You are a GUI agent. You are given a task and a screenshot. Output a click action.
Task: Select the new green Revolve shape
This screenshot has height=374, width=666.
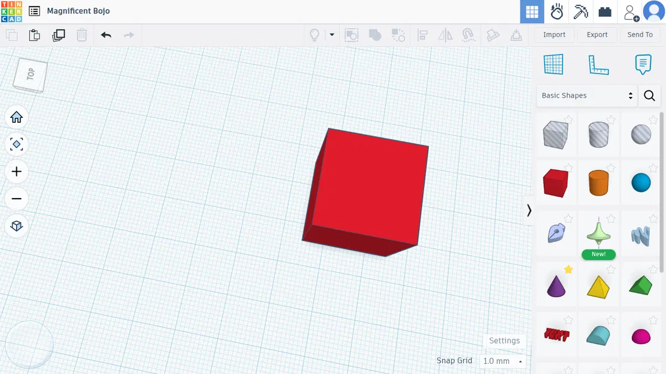point(598,233)
